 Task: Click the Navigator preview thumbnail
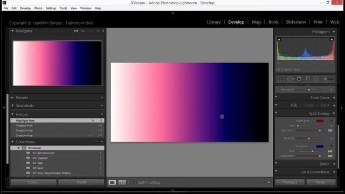(58, 63)
